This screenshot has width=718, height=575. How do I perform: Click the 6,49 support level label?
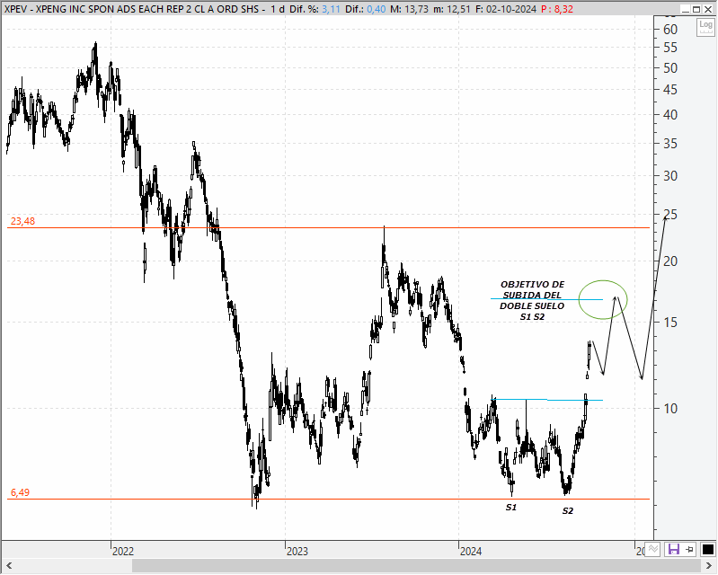[20, 492]
